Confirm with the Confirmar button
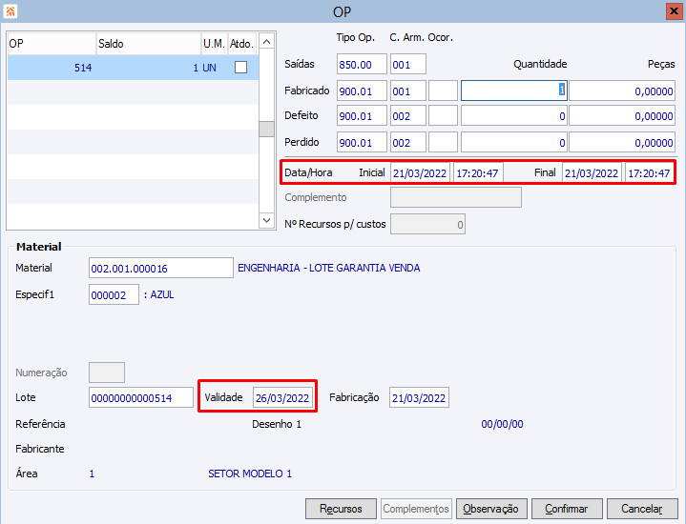Screen dimensions: 686x524 (x=567, y=509)
